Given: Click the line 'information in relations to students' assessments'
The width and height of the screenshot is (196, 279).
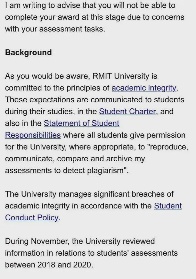Looking at the screenshot, I should click(x=91, y=253).
